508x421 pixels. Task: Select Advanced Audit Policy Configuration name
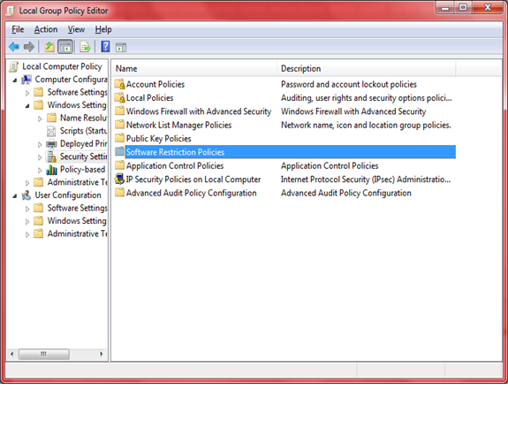click(192, 193)
